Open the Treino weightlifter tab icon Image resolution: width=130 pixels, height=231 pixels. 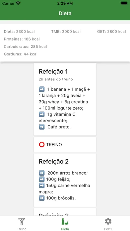tap(22, 221)
